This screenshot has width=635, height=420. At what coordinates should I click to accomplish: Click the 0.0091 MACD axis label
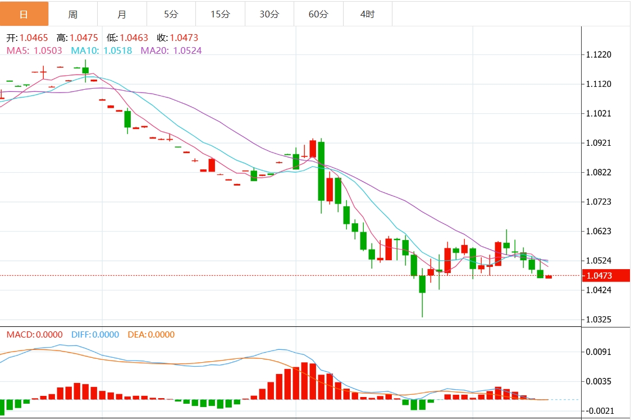tap(599, 352)
